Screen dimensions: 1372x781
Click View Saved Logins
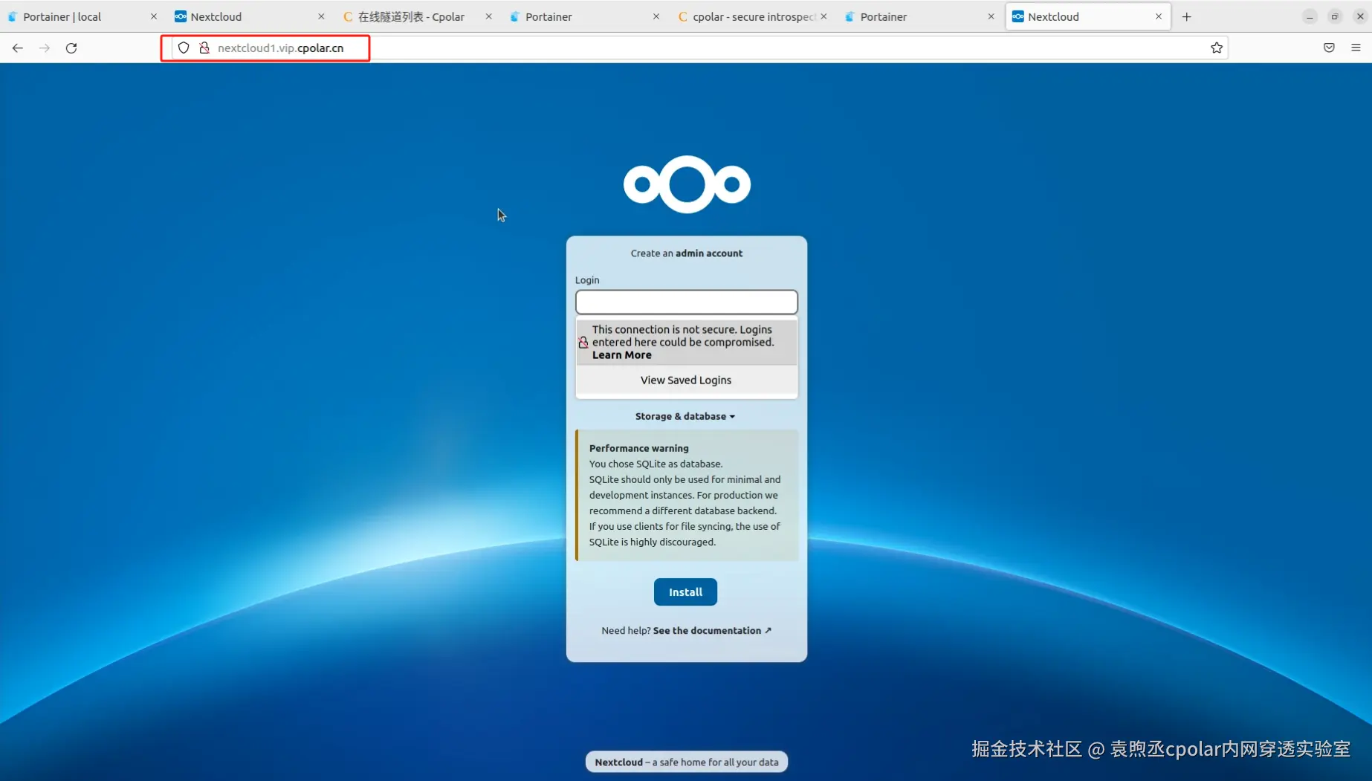click(686, 380)
